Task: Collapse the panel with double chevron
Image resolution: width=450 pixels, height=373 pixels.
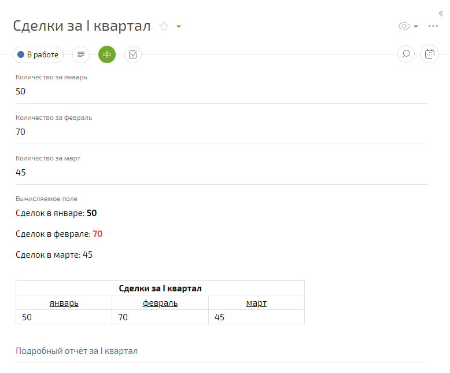Action: pos(441,13)
